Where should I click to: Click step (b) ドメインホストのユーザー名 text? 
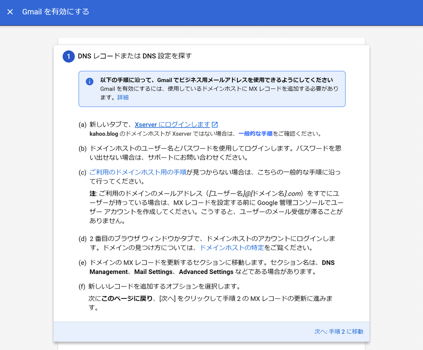(215, 153)
